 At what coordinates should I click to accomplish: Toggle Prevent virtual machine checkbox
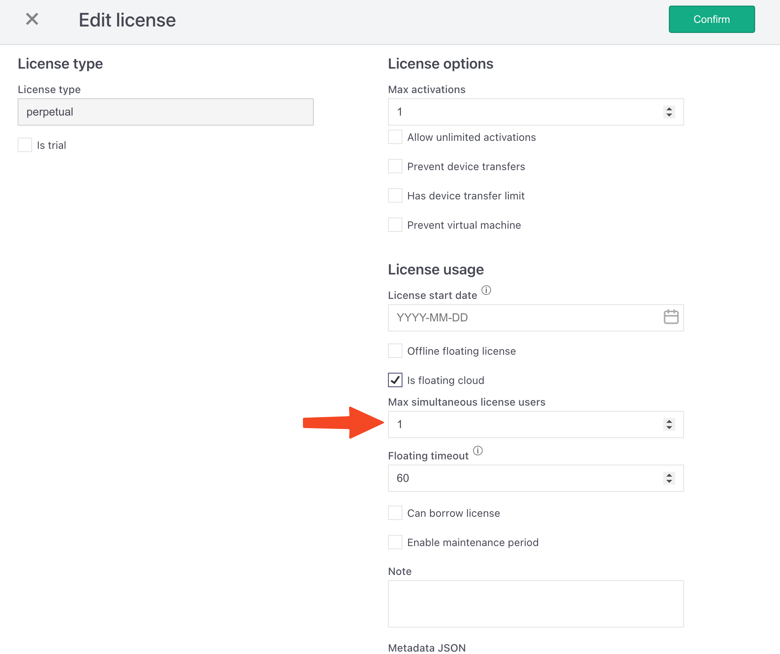(x=395, y=225)
